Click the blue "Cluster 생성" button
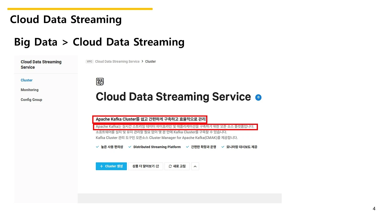The image size is (383, 215). (x=111, y=166)
